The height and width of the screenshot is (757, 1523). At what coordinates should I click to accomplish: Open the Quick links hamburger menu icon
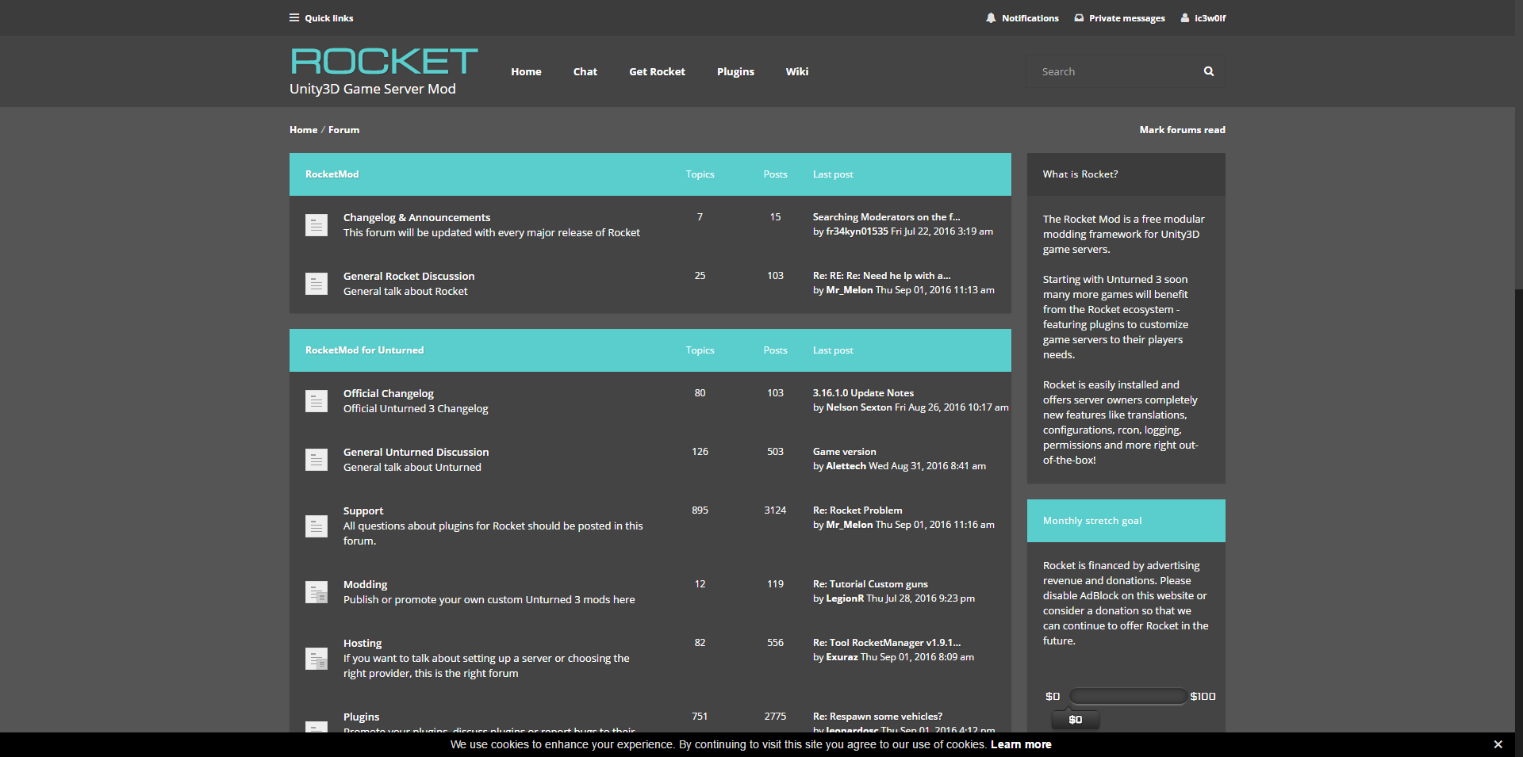pyautogui.click(x=294, y=17)
